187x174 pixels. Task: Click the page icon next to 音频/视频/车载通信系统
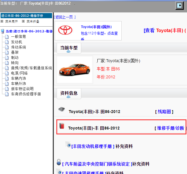(7, 68)
